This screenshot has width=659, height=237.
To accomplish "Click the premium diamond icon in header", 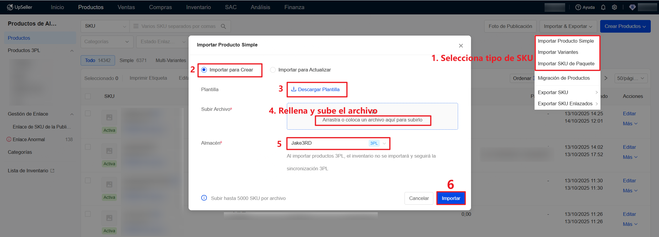I will [632, 7].
